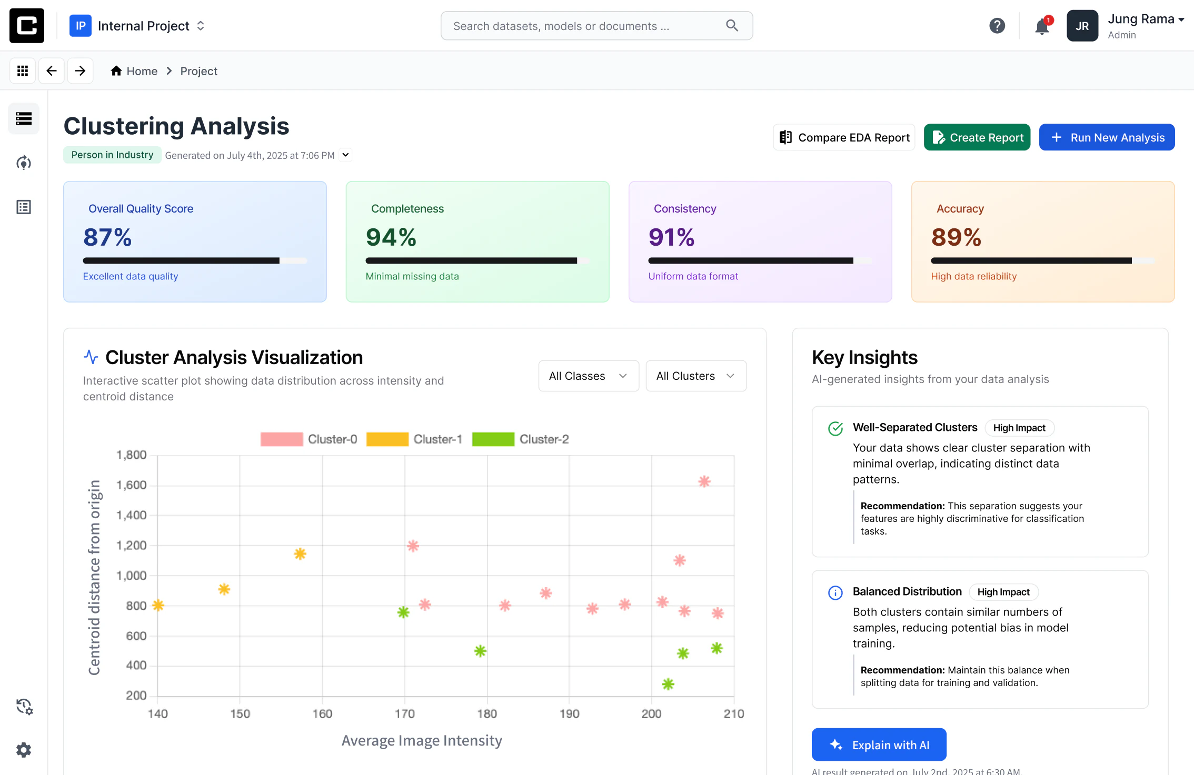Open the All Clusters dropdown
The width and height of the screenshot is (1194, 775).
(696, 376)
